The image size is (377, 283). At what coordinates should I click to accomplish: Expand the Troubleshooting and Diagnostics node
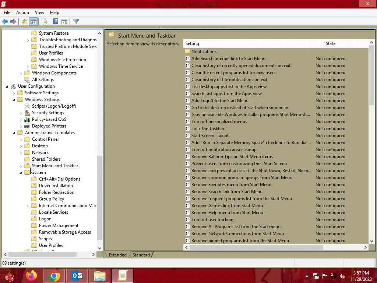[x=28, y=40]
